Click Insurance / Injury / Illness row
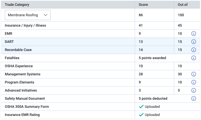201x120 pixels. pos(100,25)
